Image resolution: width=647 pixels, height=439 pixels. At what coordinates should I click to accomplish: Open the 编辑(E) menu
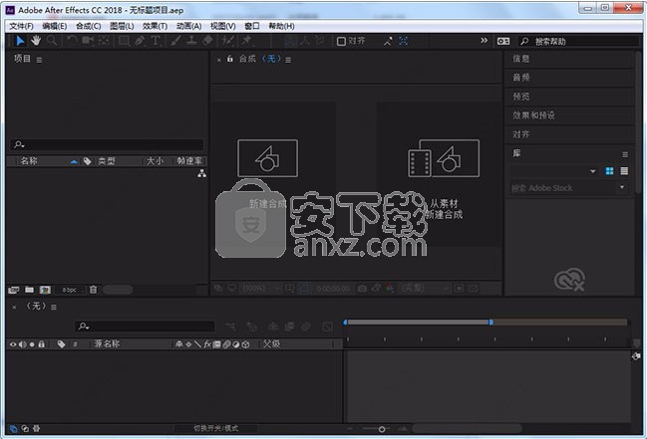click(55, 27)
